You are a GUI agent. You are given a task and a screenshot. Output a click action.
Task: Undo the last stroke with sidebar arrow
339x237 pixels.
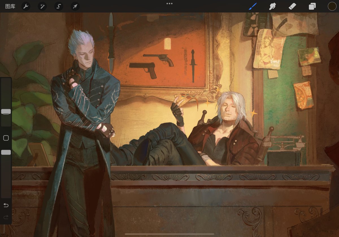pos(6,205)
